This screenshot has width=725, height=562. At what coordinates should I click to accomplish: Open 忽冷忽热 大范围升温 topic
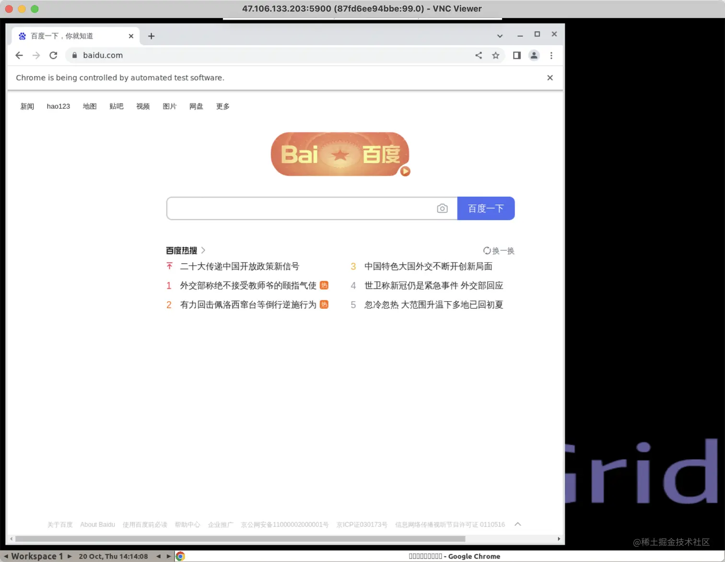pos(433,304)
